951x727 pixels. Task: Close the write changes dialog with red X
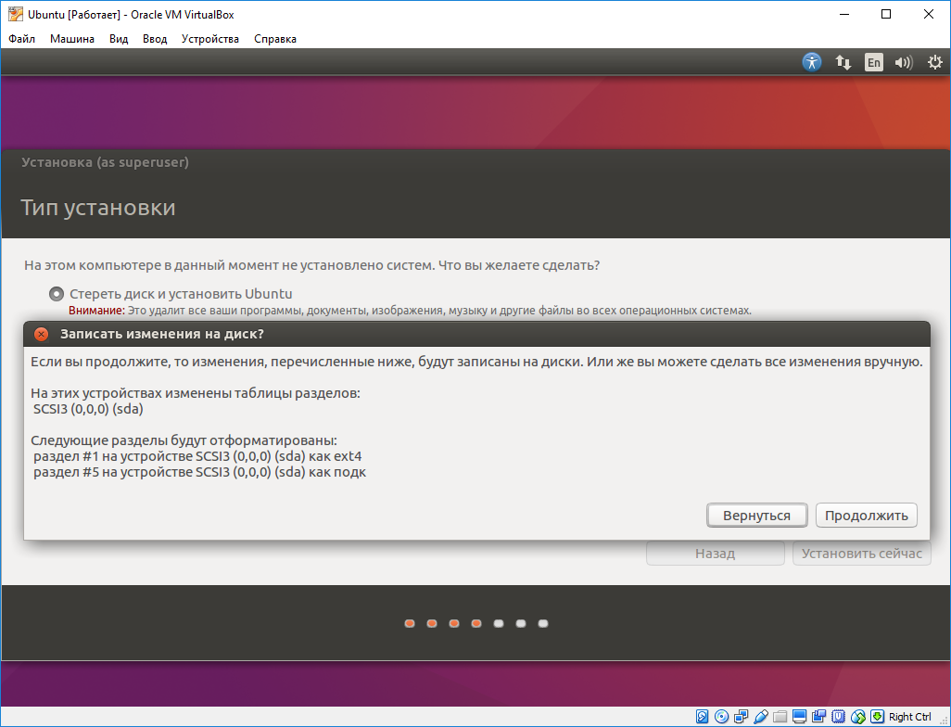coord(41,335)
